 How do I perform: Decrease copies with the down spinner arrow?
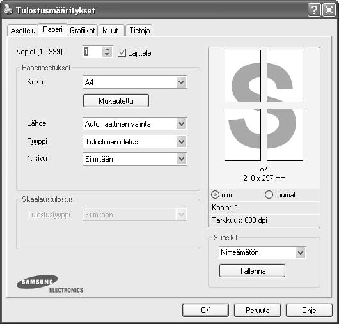pyautogui.click(x=107, y=54)
